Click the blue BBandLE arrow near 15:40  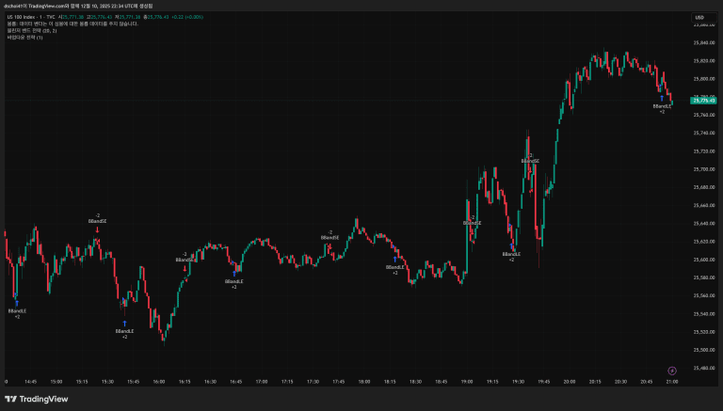[x=124, y=324]
